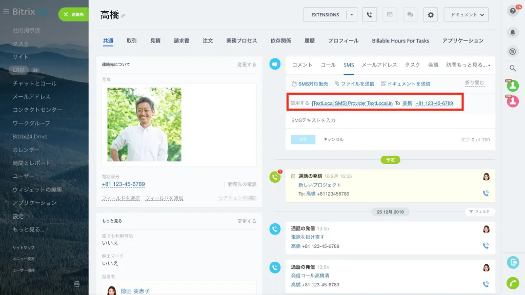Open Billable Hours For Tasks tab

(x=400, y=41)
